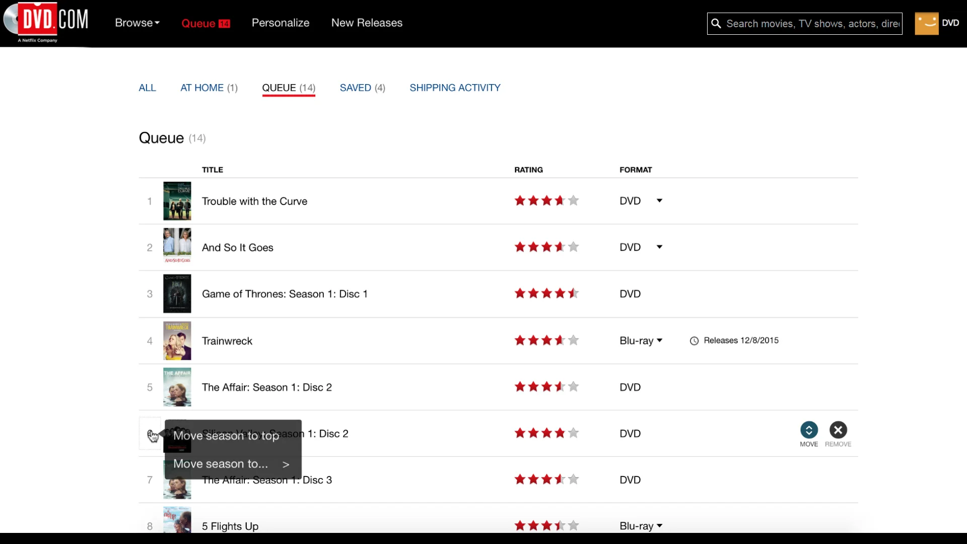Click The Affair Disc 2 poster

[177, 387]
